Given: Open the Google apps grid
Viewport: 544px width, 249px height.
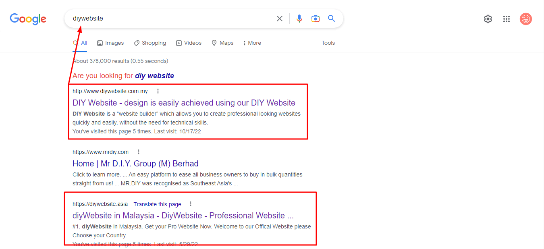Looking at the screenshot, I should (507, 19).
